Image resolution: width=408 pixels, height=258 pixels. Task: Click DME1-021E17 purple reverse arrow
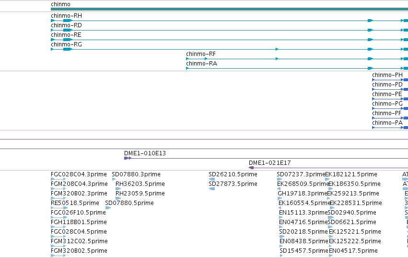click(x=251, y=168)
